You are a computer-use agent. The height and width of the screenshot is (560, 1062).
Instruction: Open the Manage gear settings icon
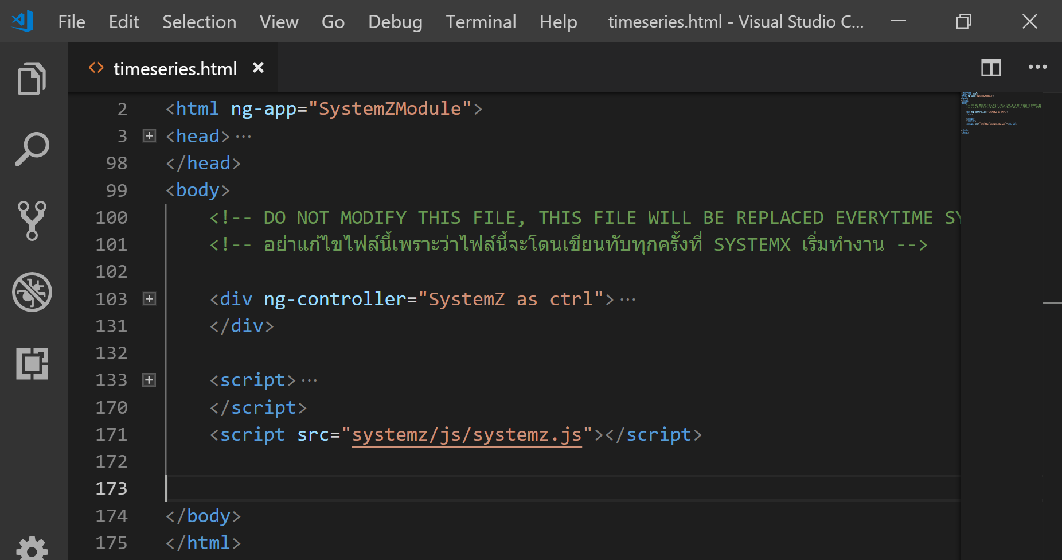click(x=32, y=548)
